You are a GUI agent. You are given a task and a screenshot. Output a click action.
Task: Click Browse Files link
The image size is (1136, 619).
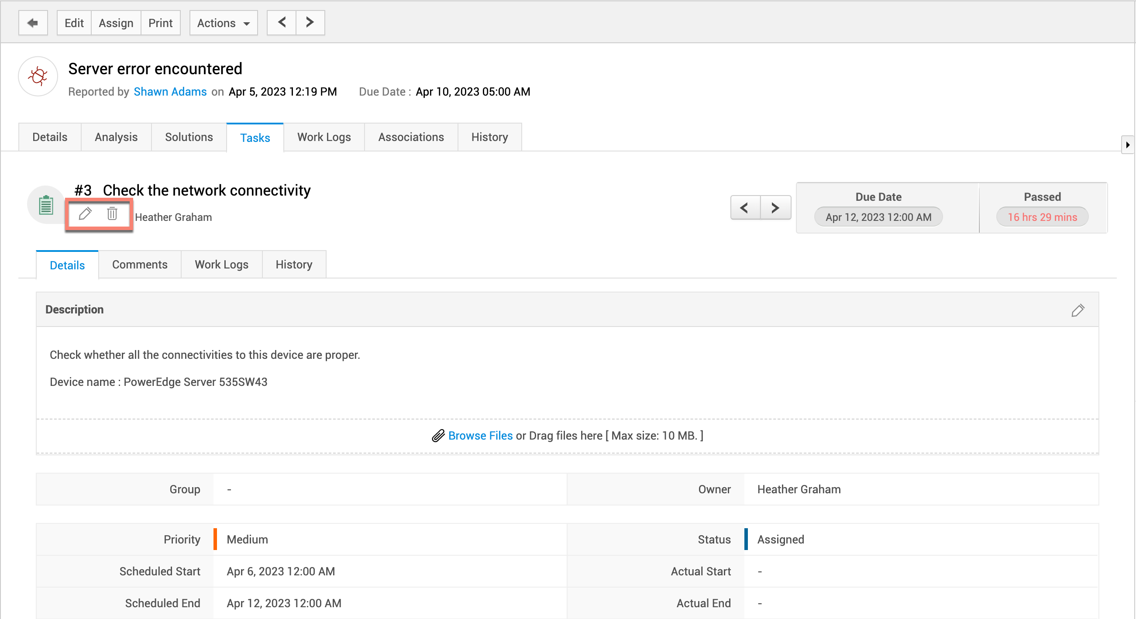[x=480, y=436]
